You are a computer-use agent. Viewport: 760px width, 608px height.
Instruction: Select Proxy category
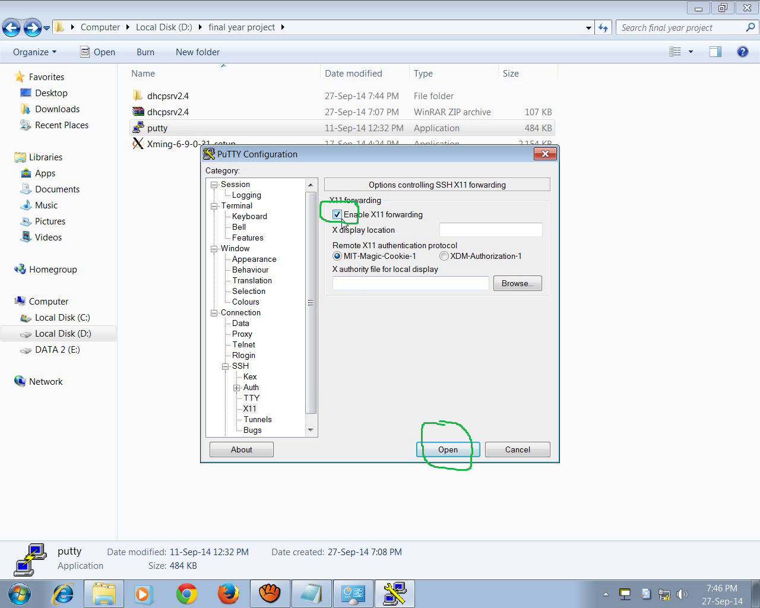[x=242, y=334]
